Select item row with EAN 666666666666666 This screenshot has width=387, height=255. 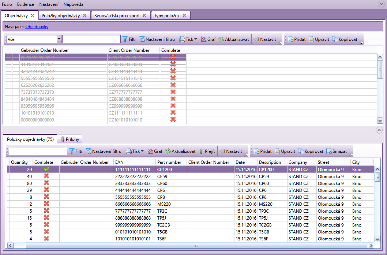click(x=191, y=204)
